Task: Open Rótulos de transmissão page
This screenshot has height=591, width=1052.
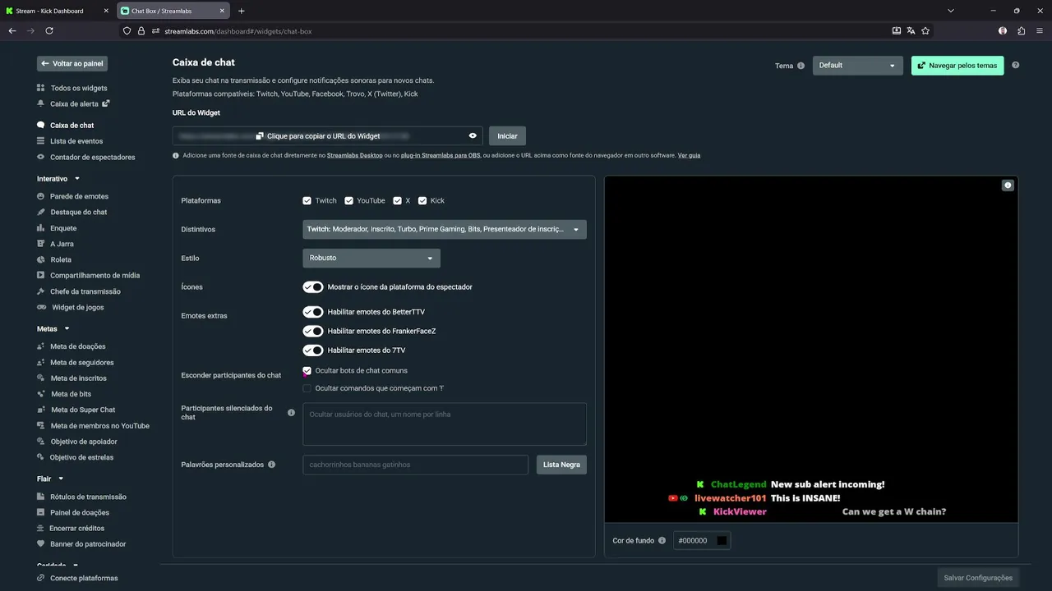Action: 88,497
